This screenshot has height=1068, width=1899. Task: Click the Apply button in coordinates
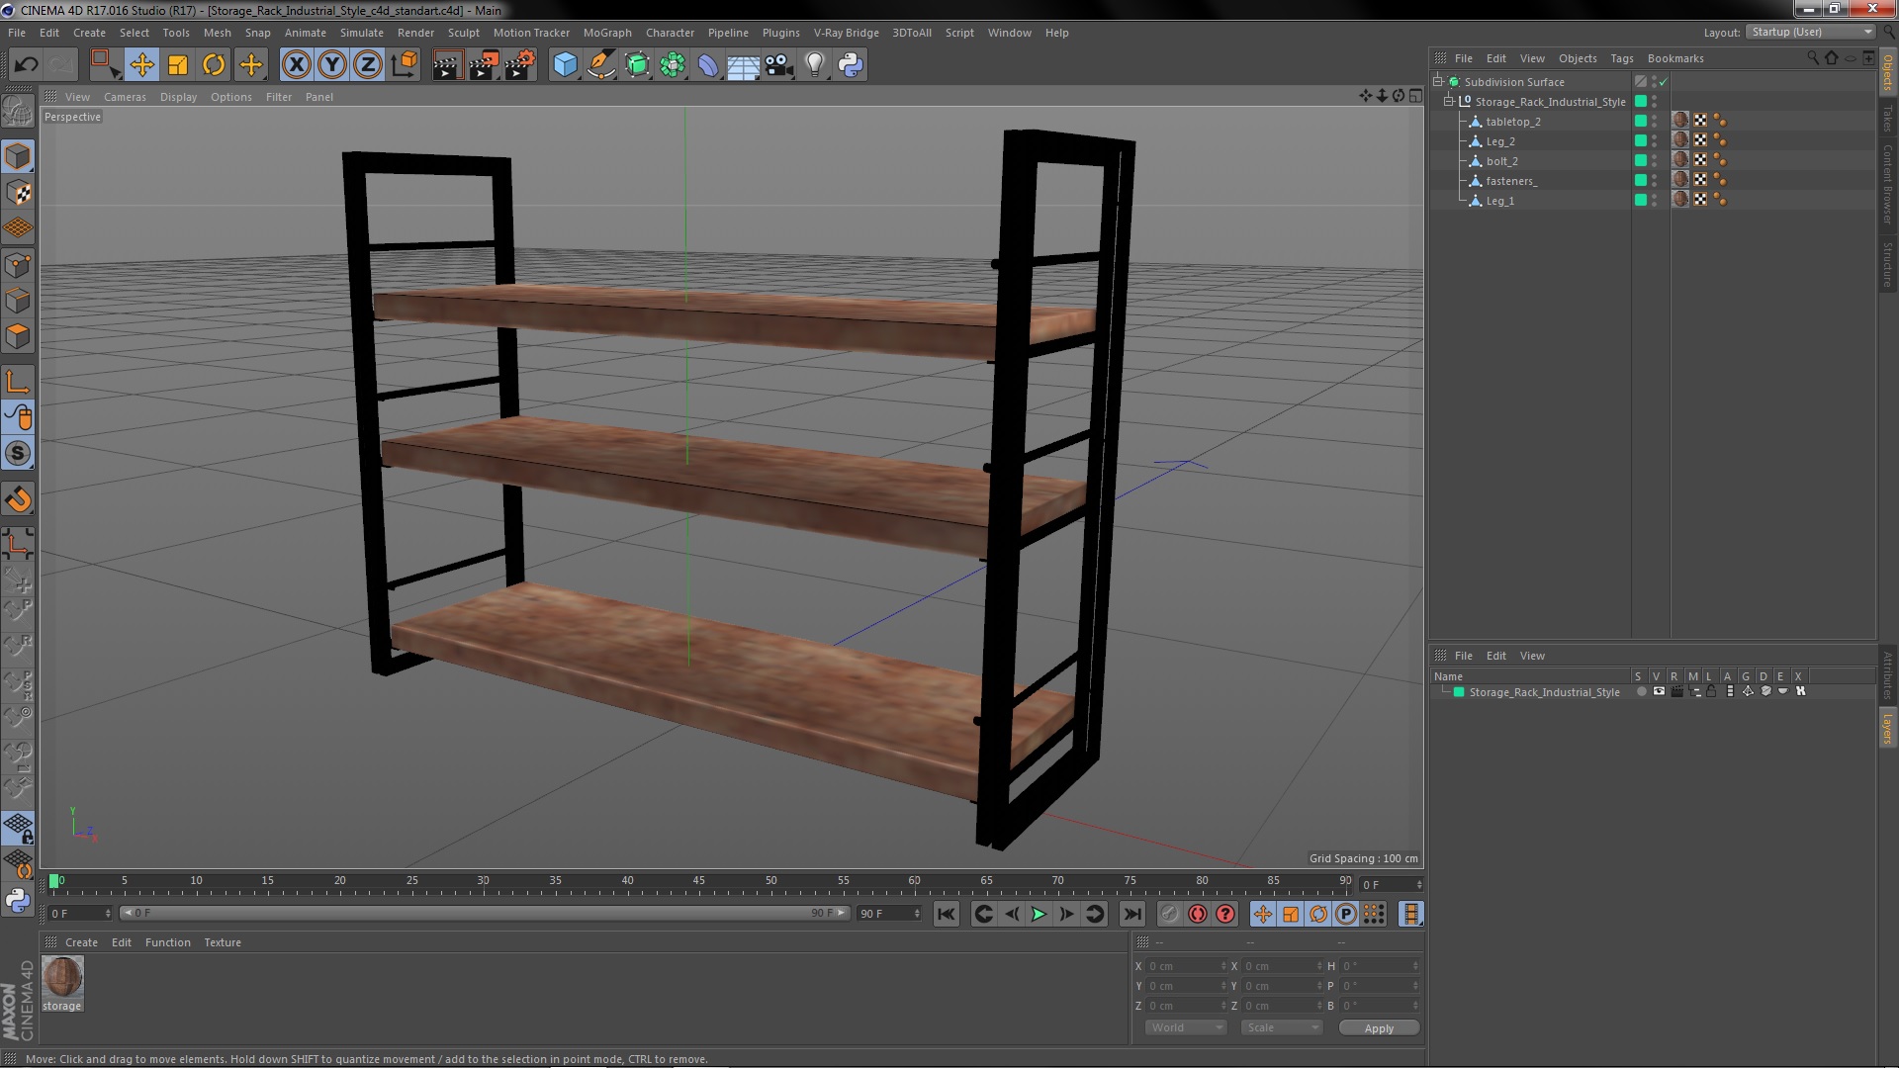click(1379, 1027)
